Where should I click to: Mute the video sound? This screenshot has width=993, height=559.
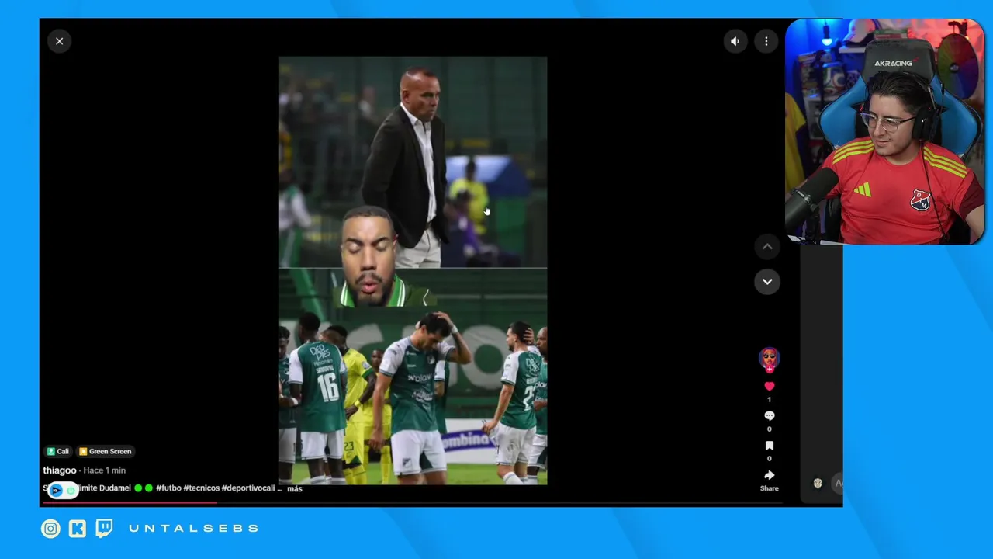pyautogui.click(x=735, y=41)
